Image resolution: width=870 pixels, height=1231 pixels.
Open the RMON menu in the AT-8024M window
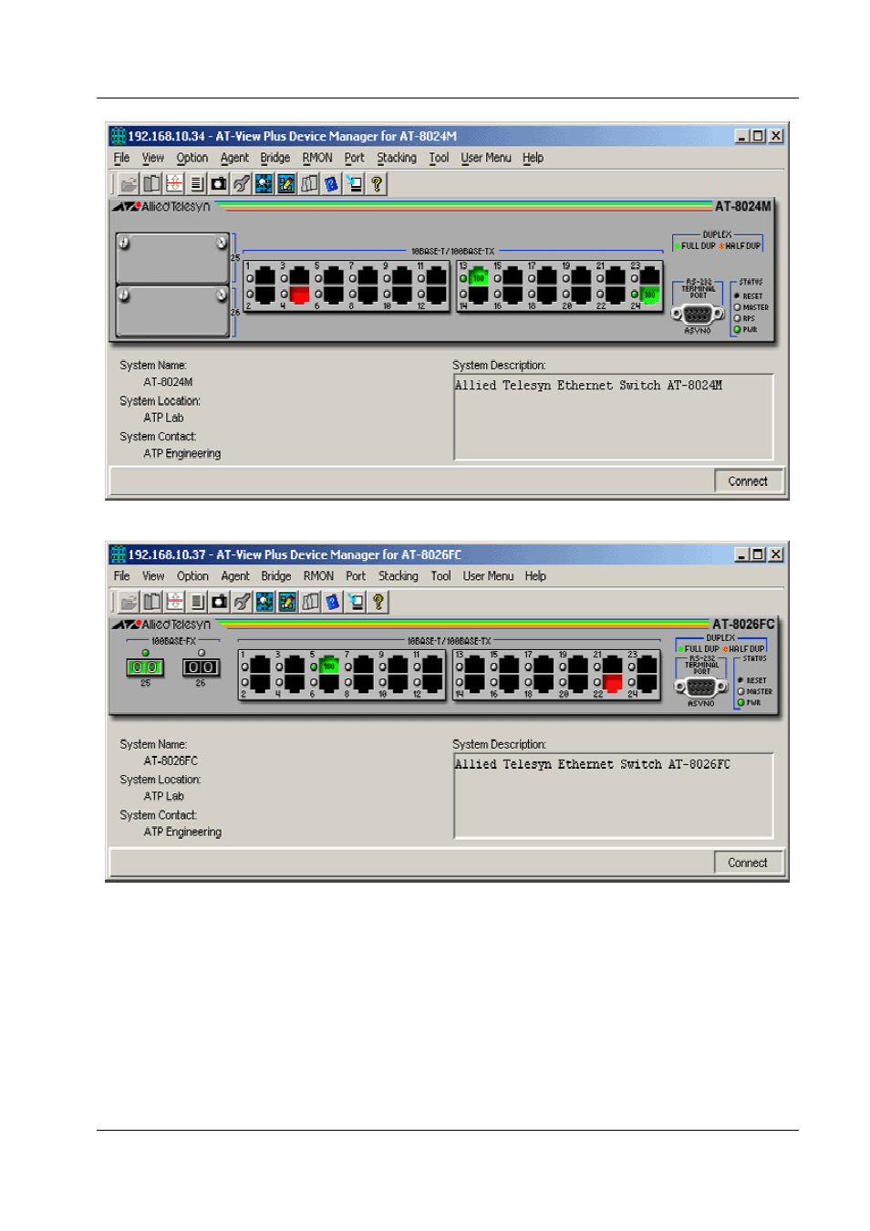(317, 158)
